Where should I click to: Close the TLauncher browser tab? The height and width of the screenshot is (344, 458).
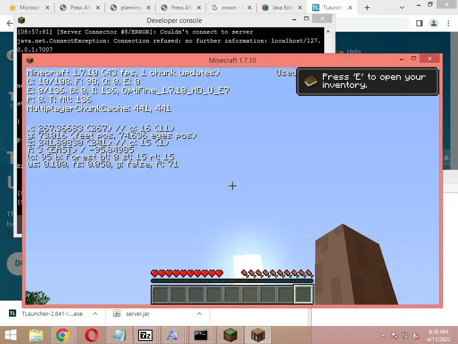coord(350,8)
